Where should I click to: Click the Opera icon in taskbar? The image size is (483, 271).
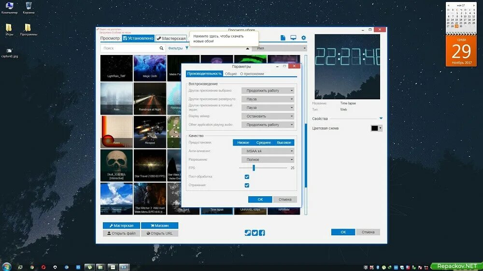click(x=43, y=267)
